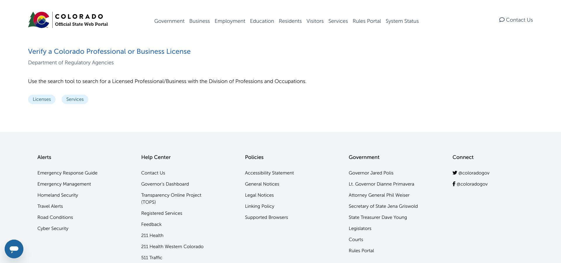561x263 pixels.
Task: Go to Education in the navigation bar
Action: 262,21
